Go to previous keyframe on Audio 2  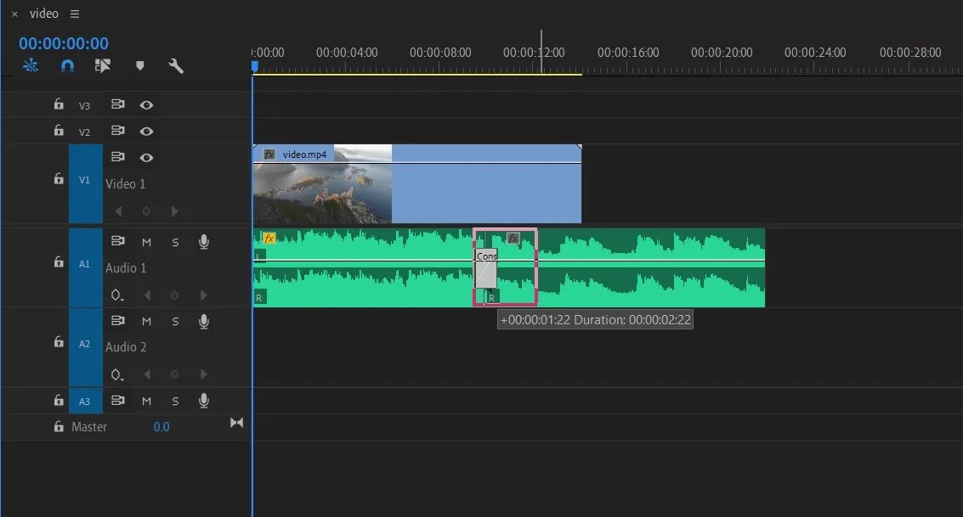[148, 374]
